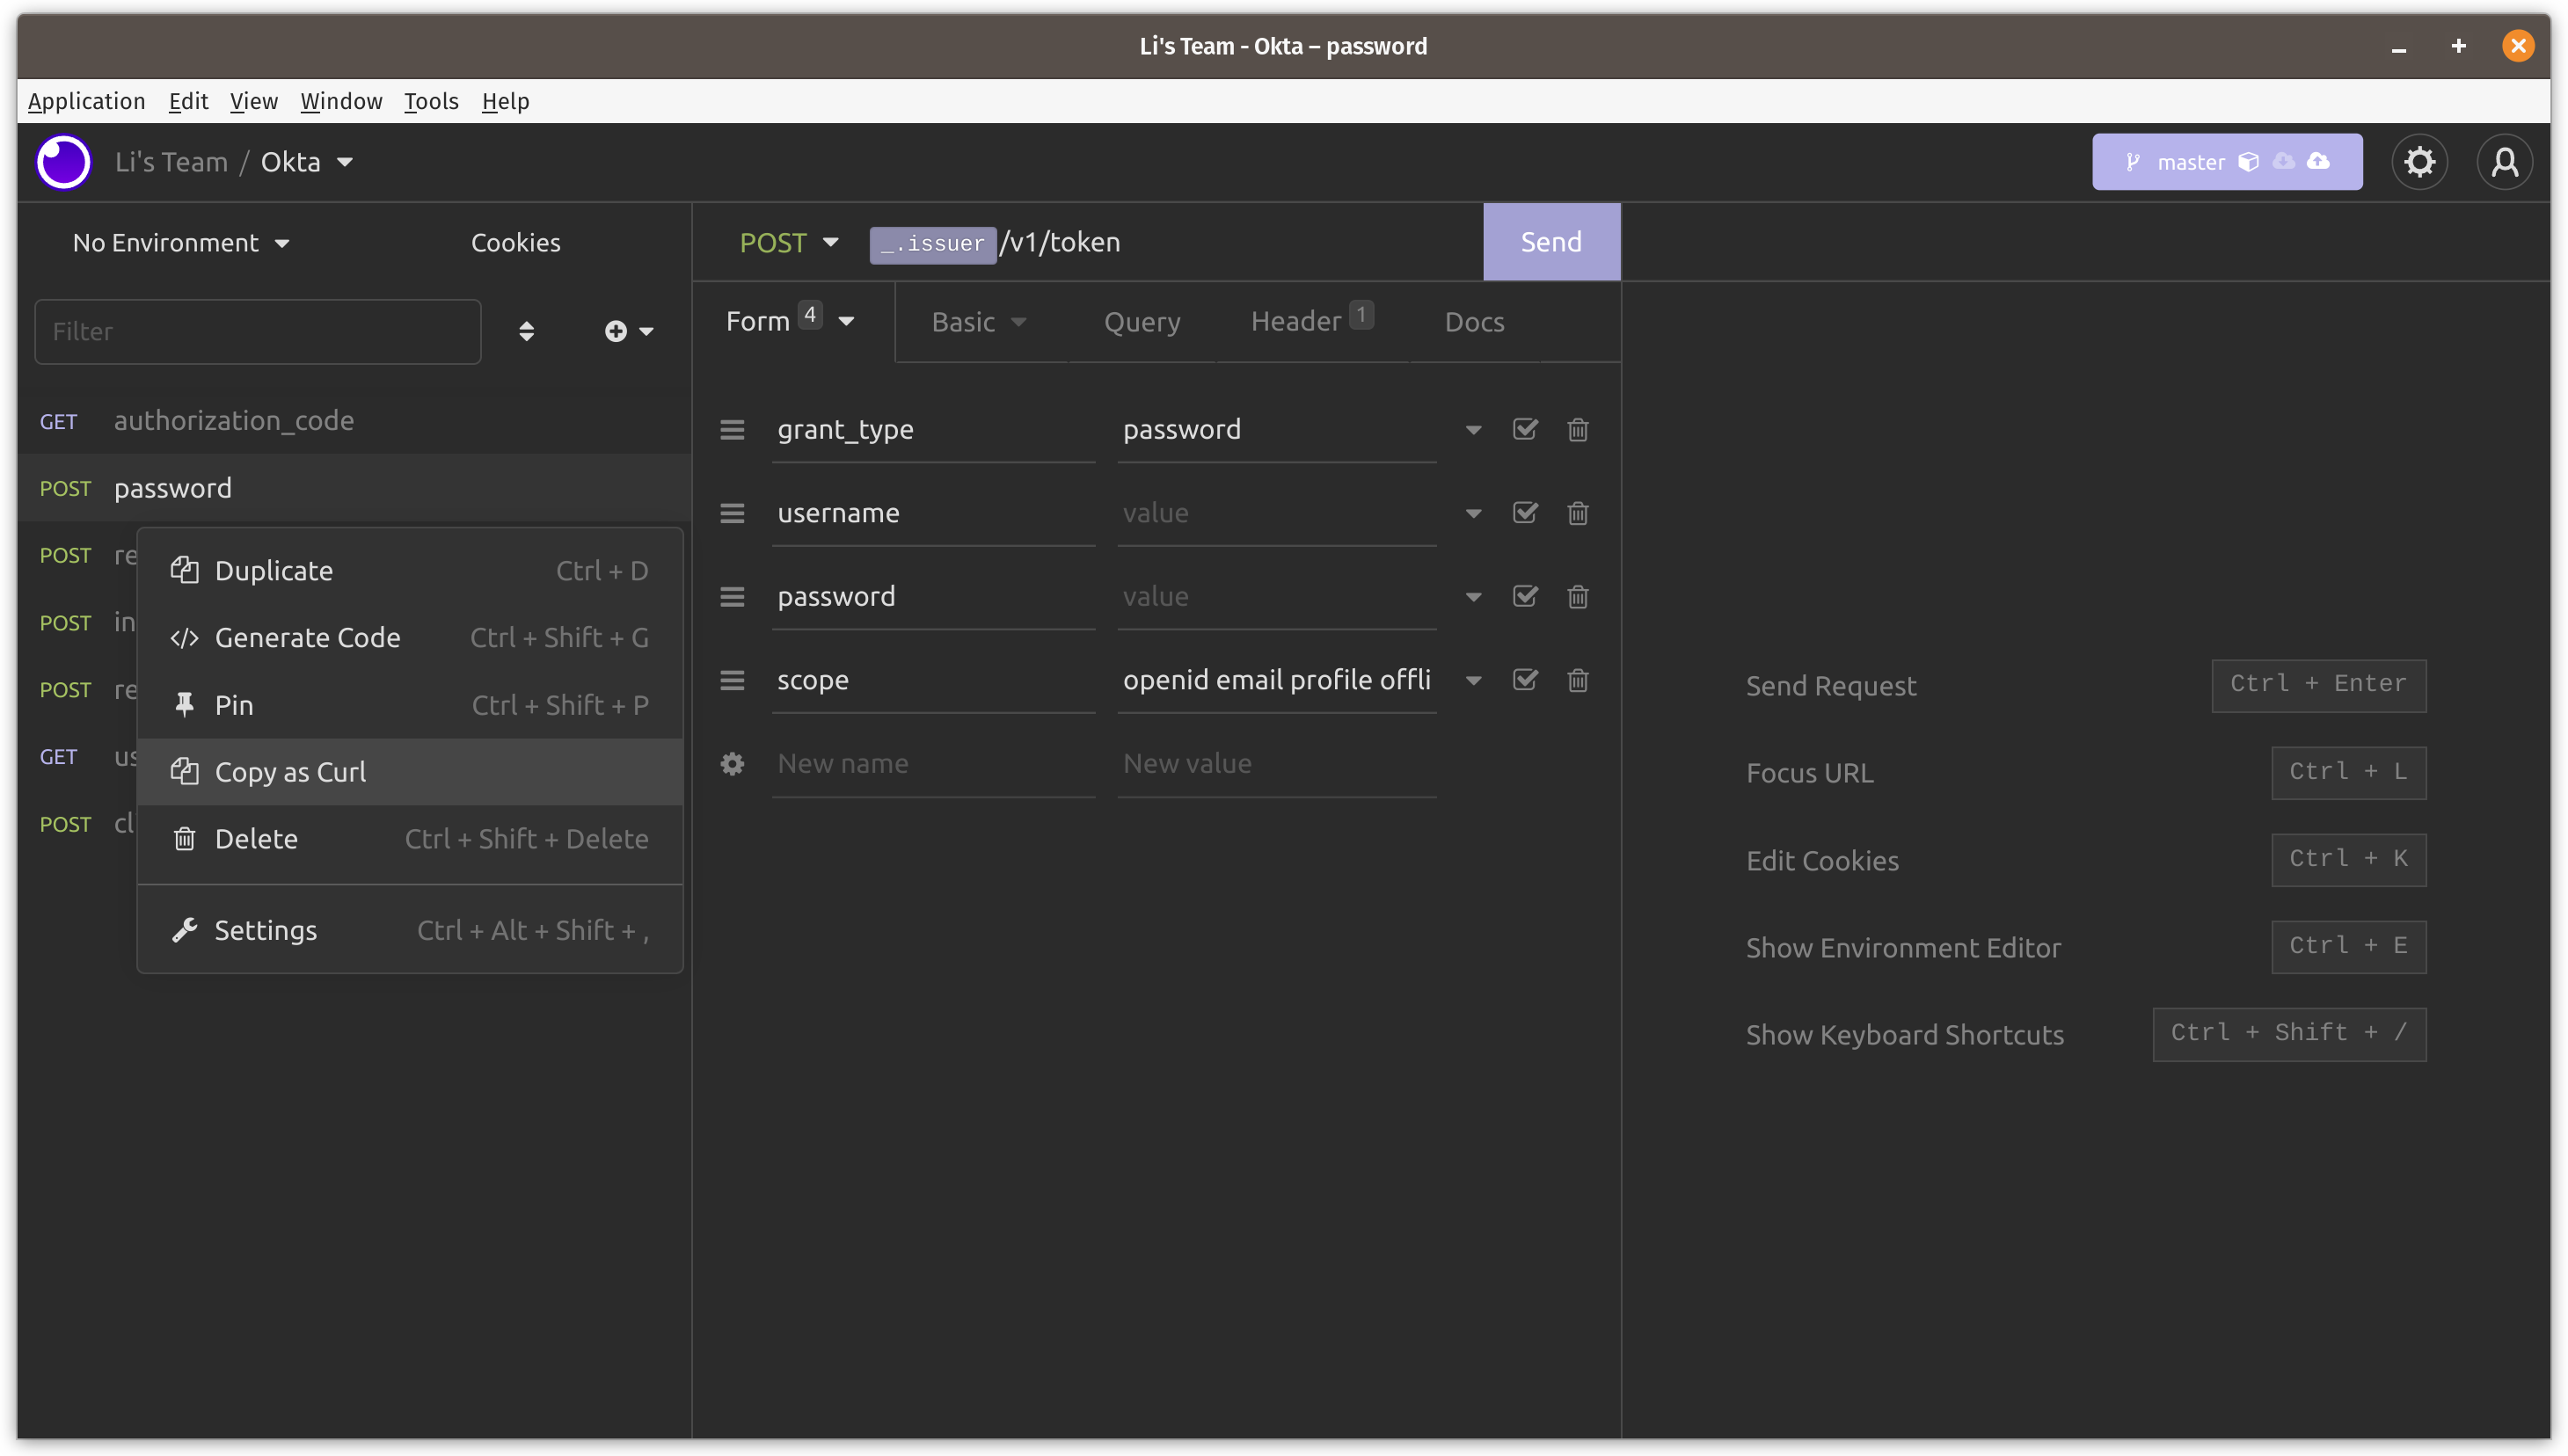Open settings via the gear icon
Image resolution: width=2568 pixels, height=1456 pixels.
pyautogui.click(x=2419, y=162)
